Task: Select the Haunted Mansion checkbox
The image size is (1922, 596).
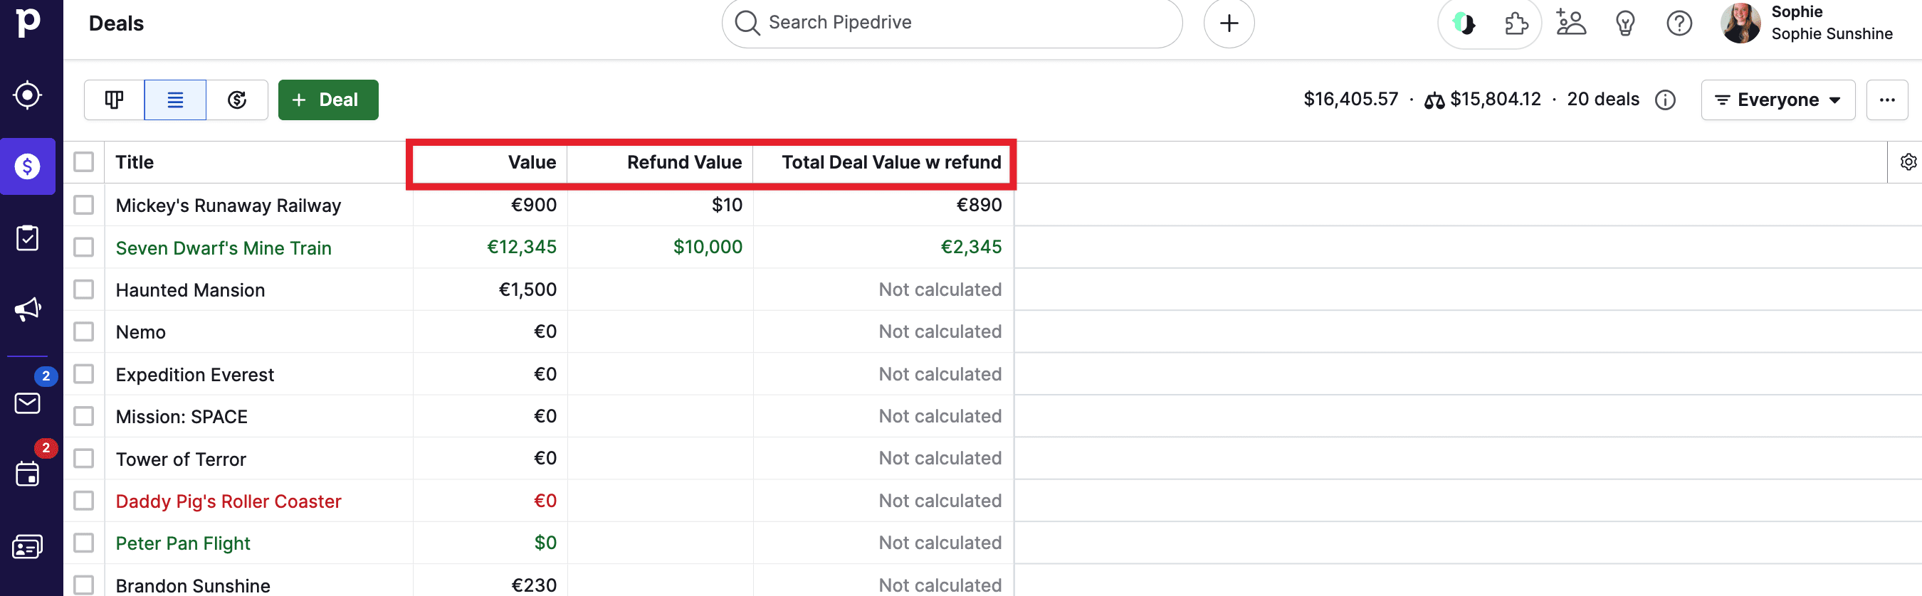Action: click(83, 289)
